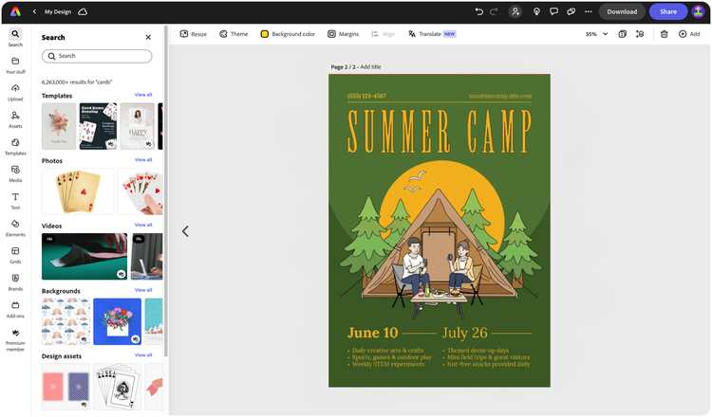
Task: Open the Elements panel
Action: click(15, 228)
